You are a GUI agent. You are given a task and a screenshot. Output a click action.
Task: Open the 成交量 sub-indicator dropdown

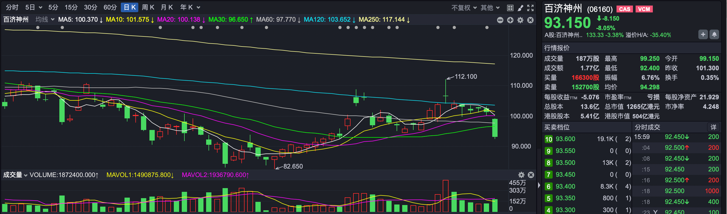[15, 175]
